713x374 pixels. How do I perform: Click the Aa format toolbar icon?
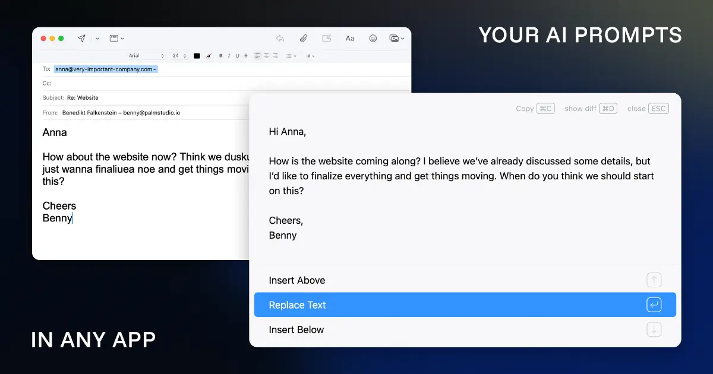click(350, 39)
